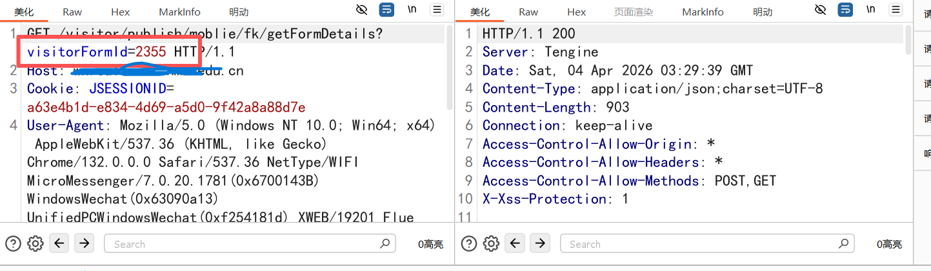Toggle the hidden-characters eye icon in request panel

pos(362,10)
